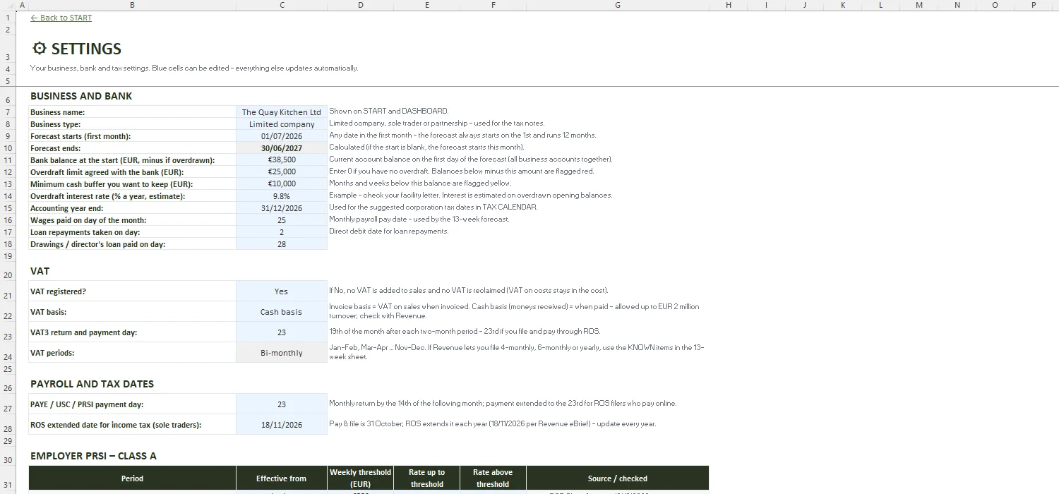Click note 'Shown on START and DASHBOARD.'
Screen dimensions: 1059x494
tap(389, 112)
